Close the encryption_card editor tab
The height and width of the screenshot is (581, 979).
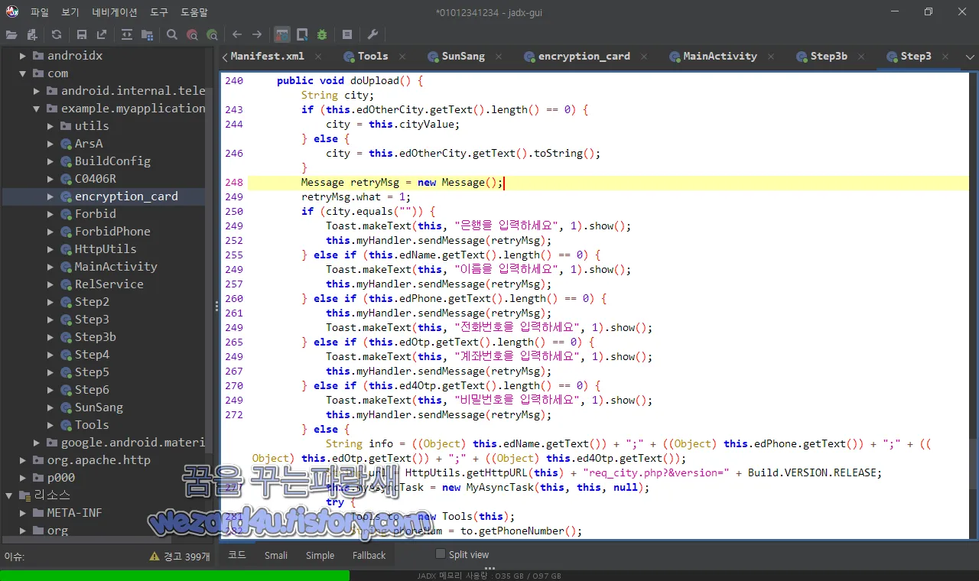coord(644,57)
